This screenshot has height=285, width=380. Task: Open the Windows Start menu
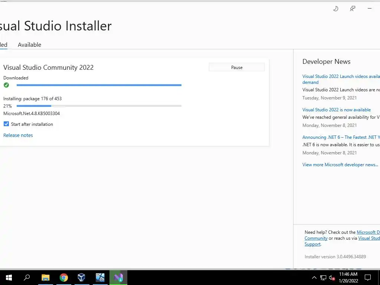(x=9, y=278)
